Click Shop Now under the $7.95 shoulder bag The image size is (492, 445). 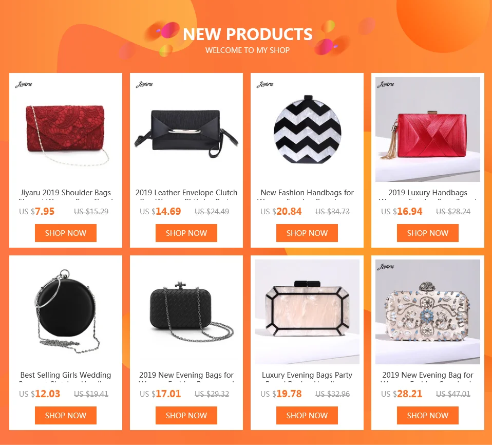coord(66,233)
